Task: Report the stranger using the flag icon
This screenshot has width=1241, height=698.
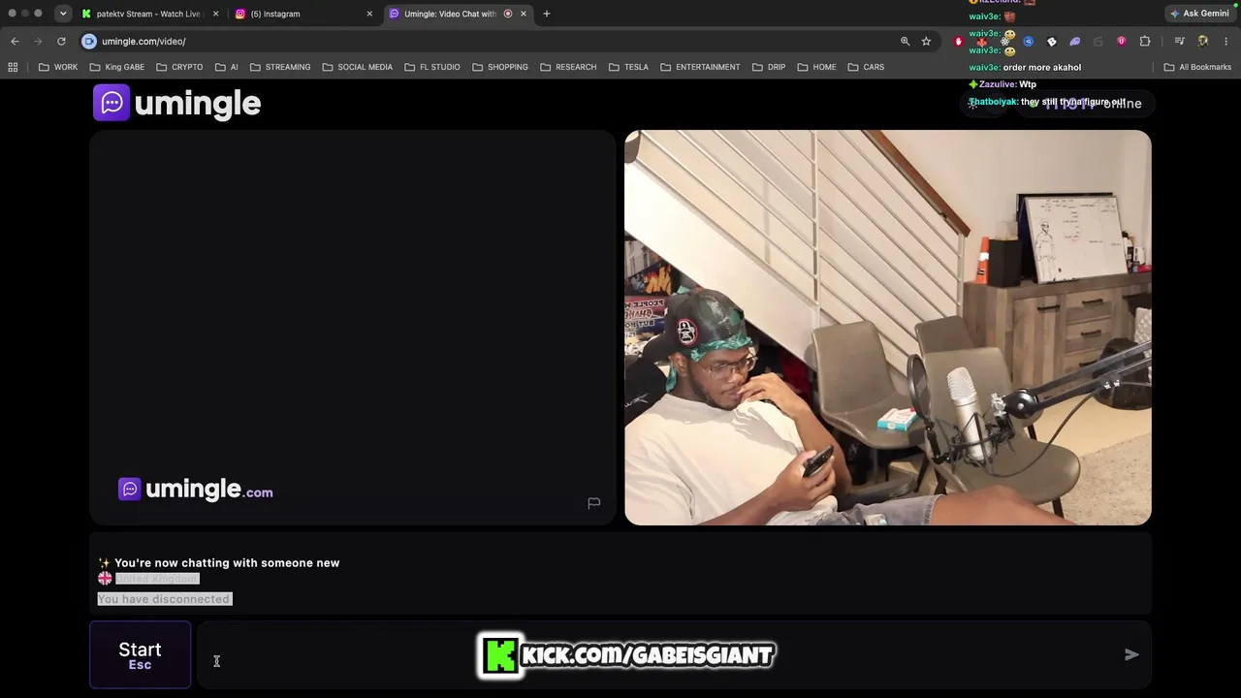Action: coord(594,503)
